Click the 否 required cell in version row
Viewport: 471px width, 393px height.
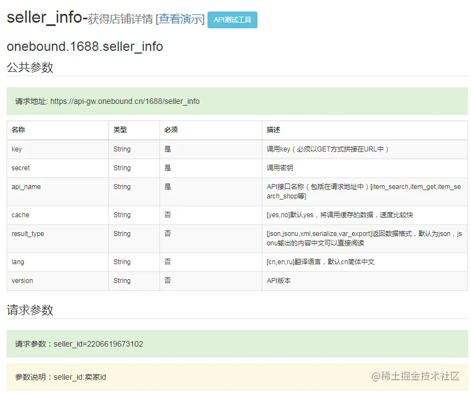(x=210, y=281)
